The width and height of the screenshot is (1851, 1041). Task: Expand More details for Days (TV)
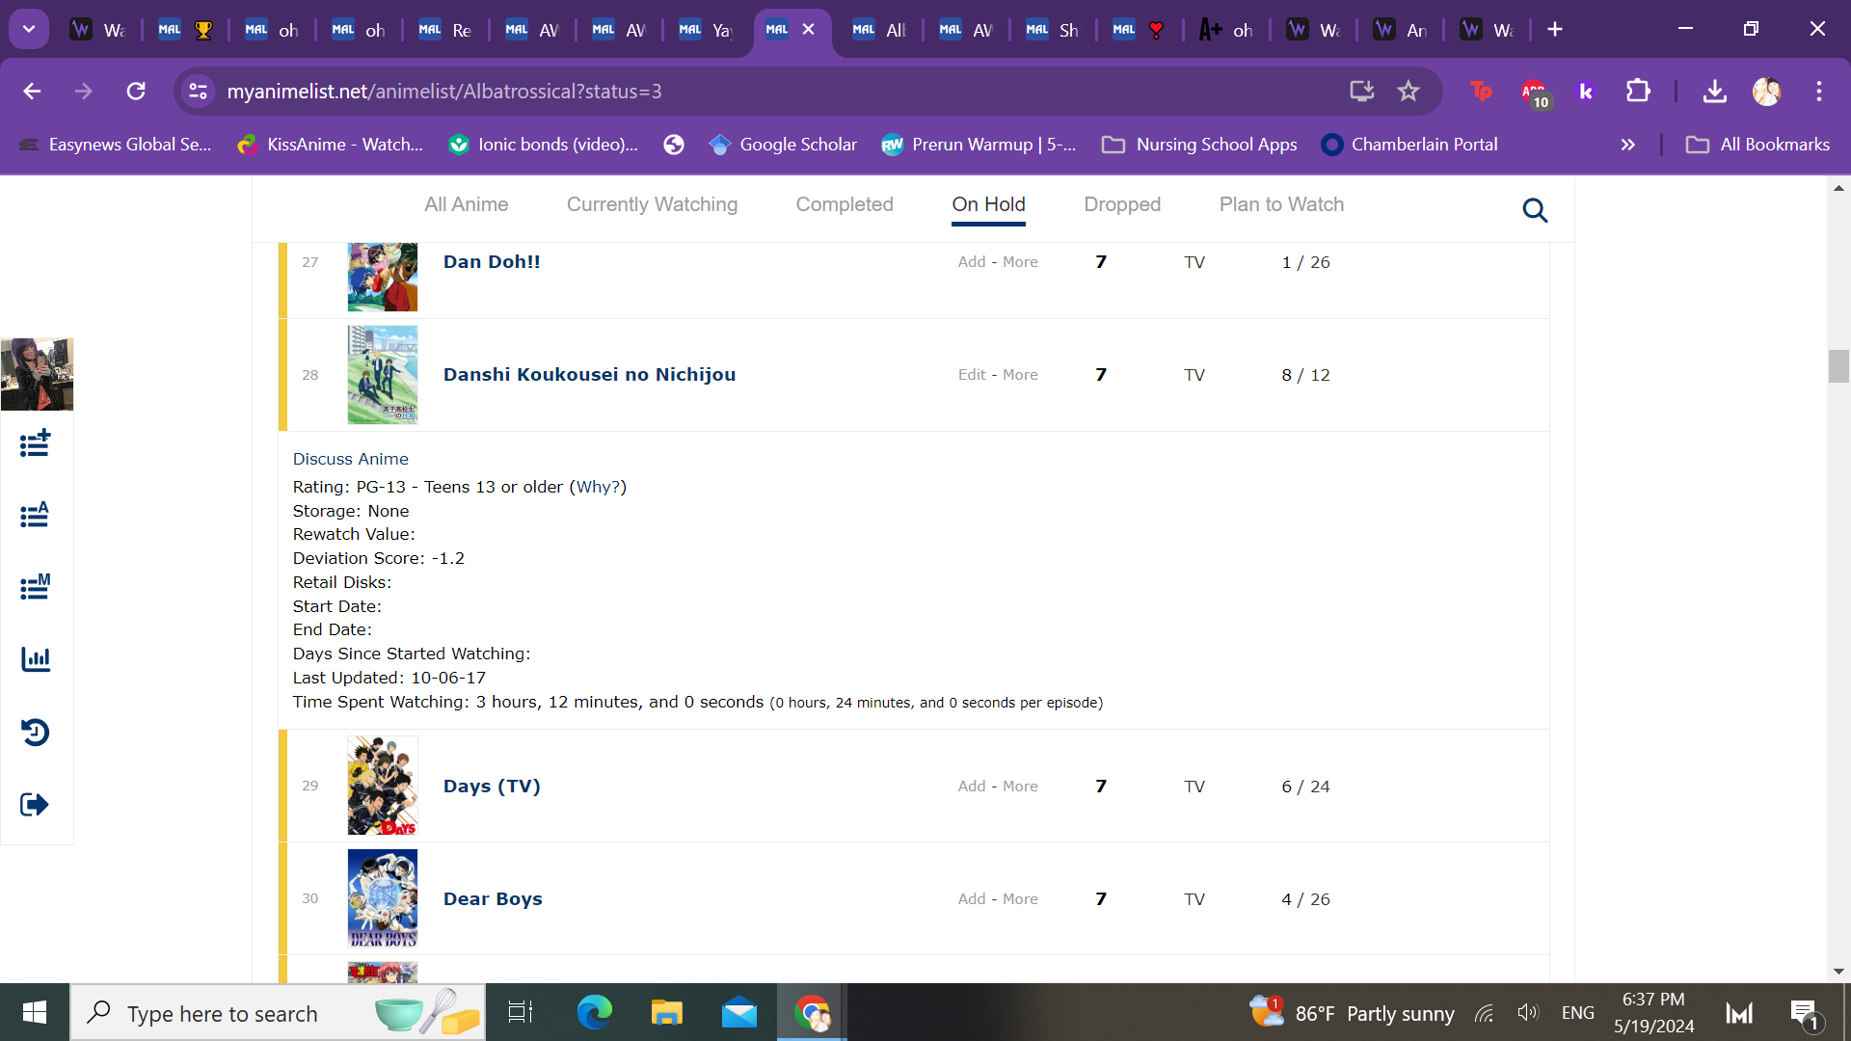click(x=1020, y=787)
